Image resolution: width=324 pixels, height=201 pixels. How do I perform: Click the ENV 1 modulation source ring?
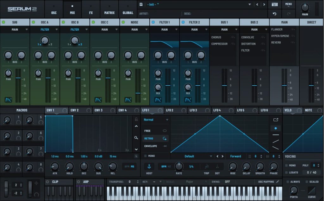65,110
